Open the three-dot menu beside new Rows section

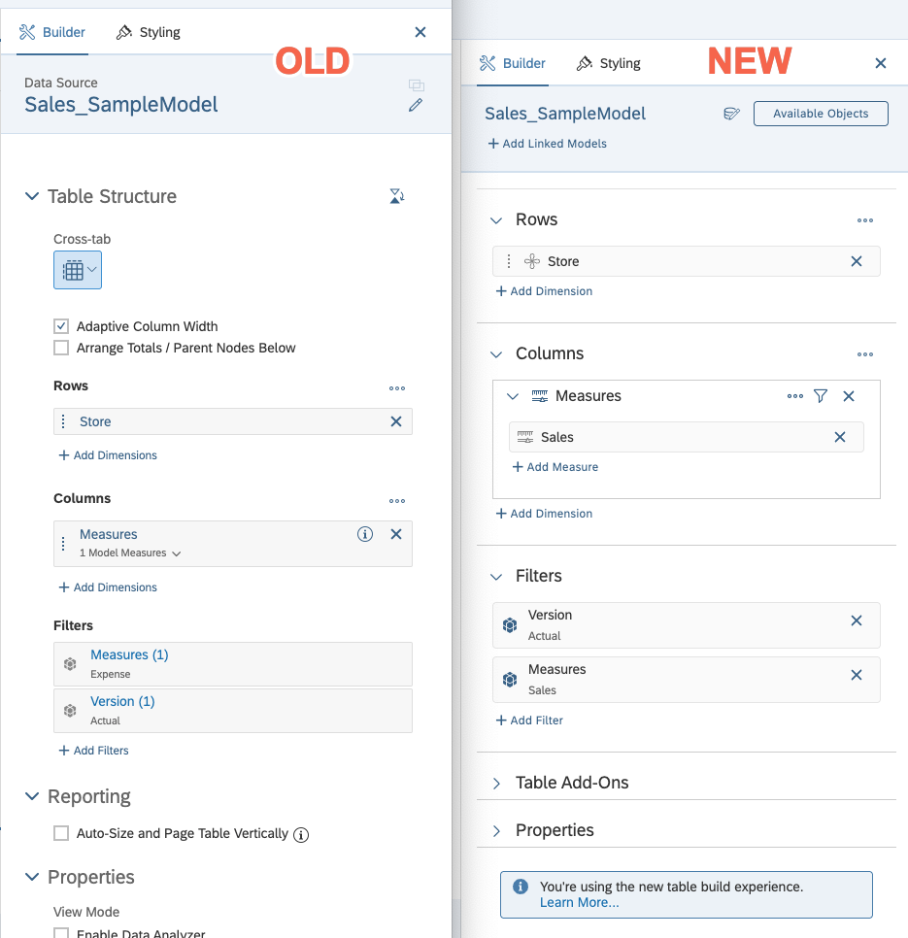865,220
